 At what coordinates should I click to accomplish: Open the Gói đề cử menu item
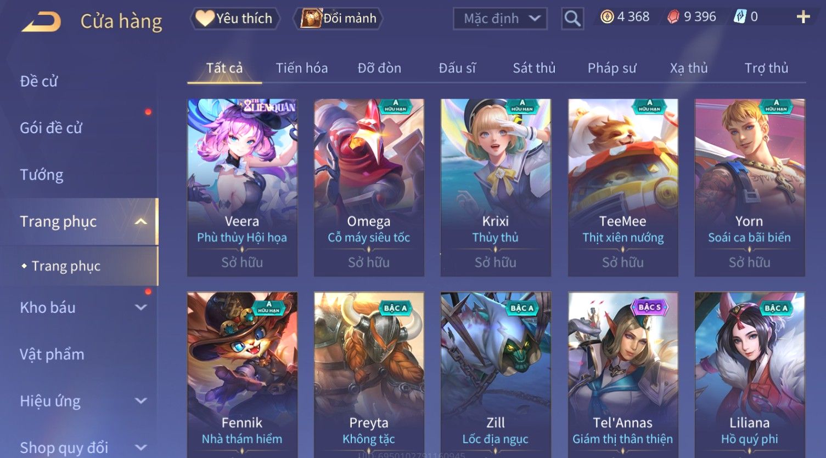coord(51,128)
